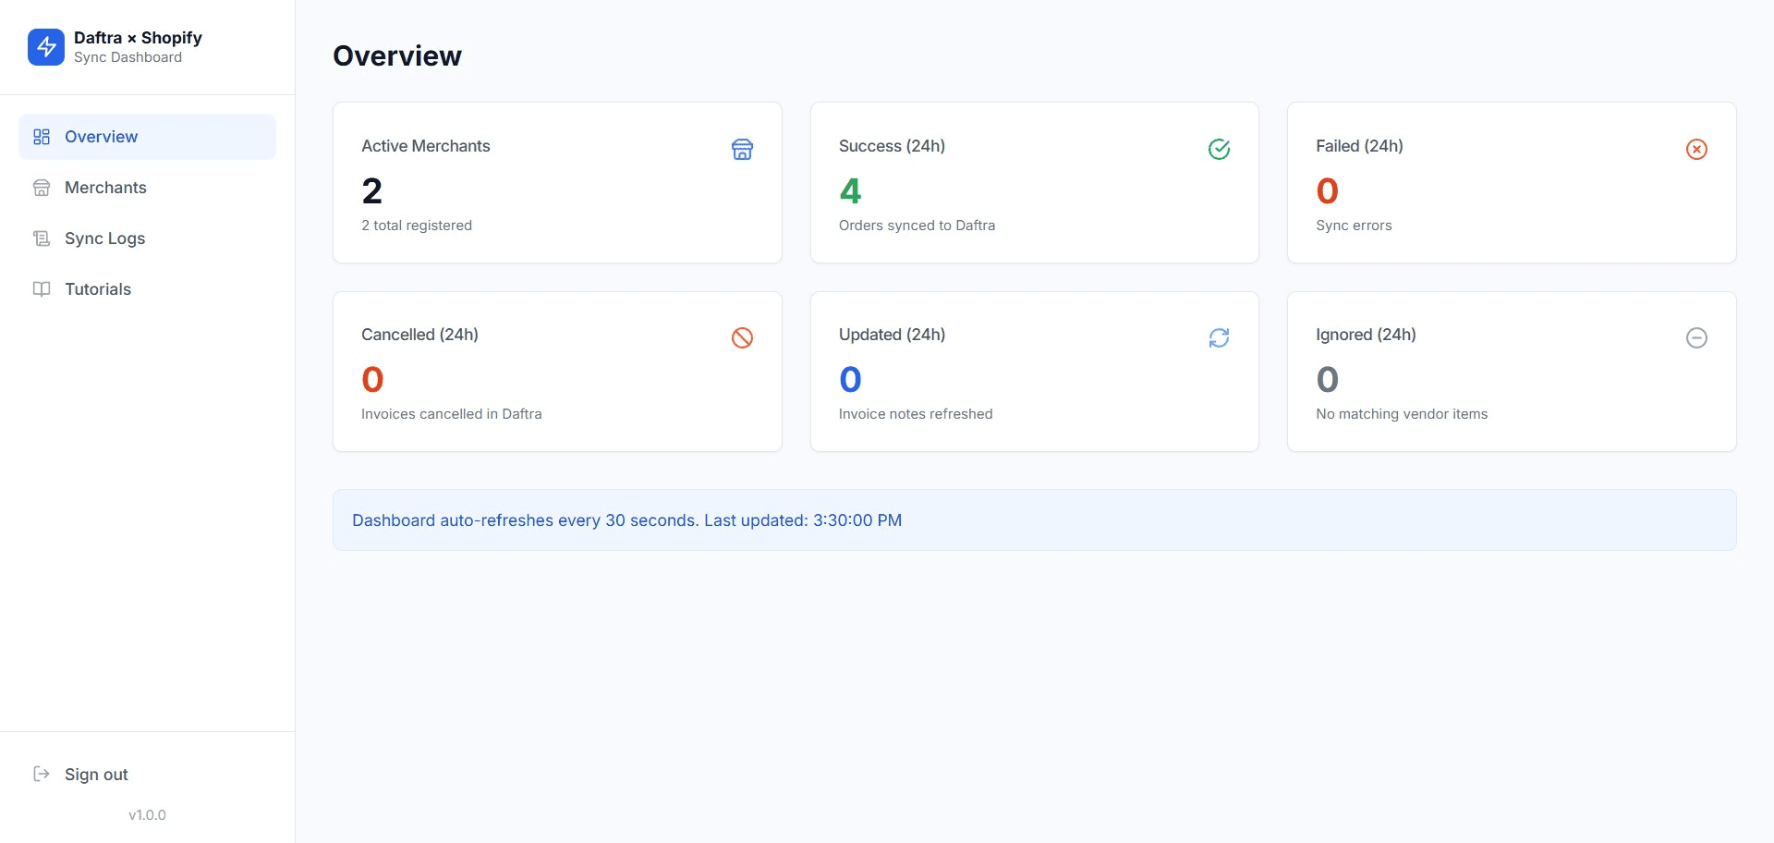Click the green checkmark on Success card
The width and height of the screenshot is (1774, 843).
pyautogui.click(x=1220, y=149)
